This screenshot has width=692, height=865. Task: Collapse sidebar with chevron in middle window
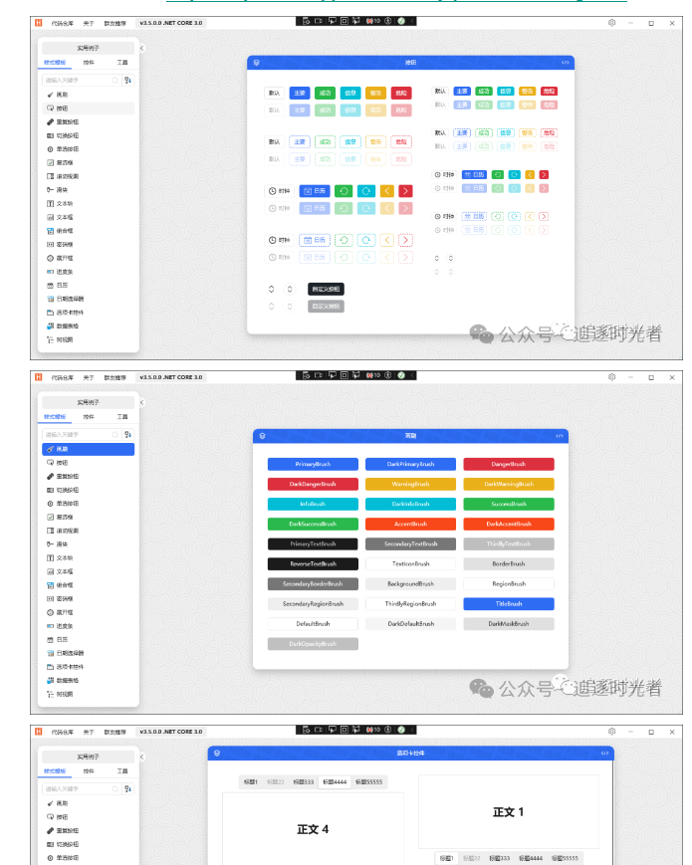tap(141, 403)
